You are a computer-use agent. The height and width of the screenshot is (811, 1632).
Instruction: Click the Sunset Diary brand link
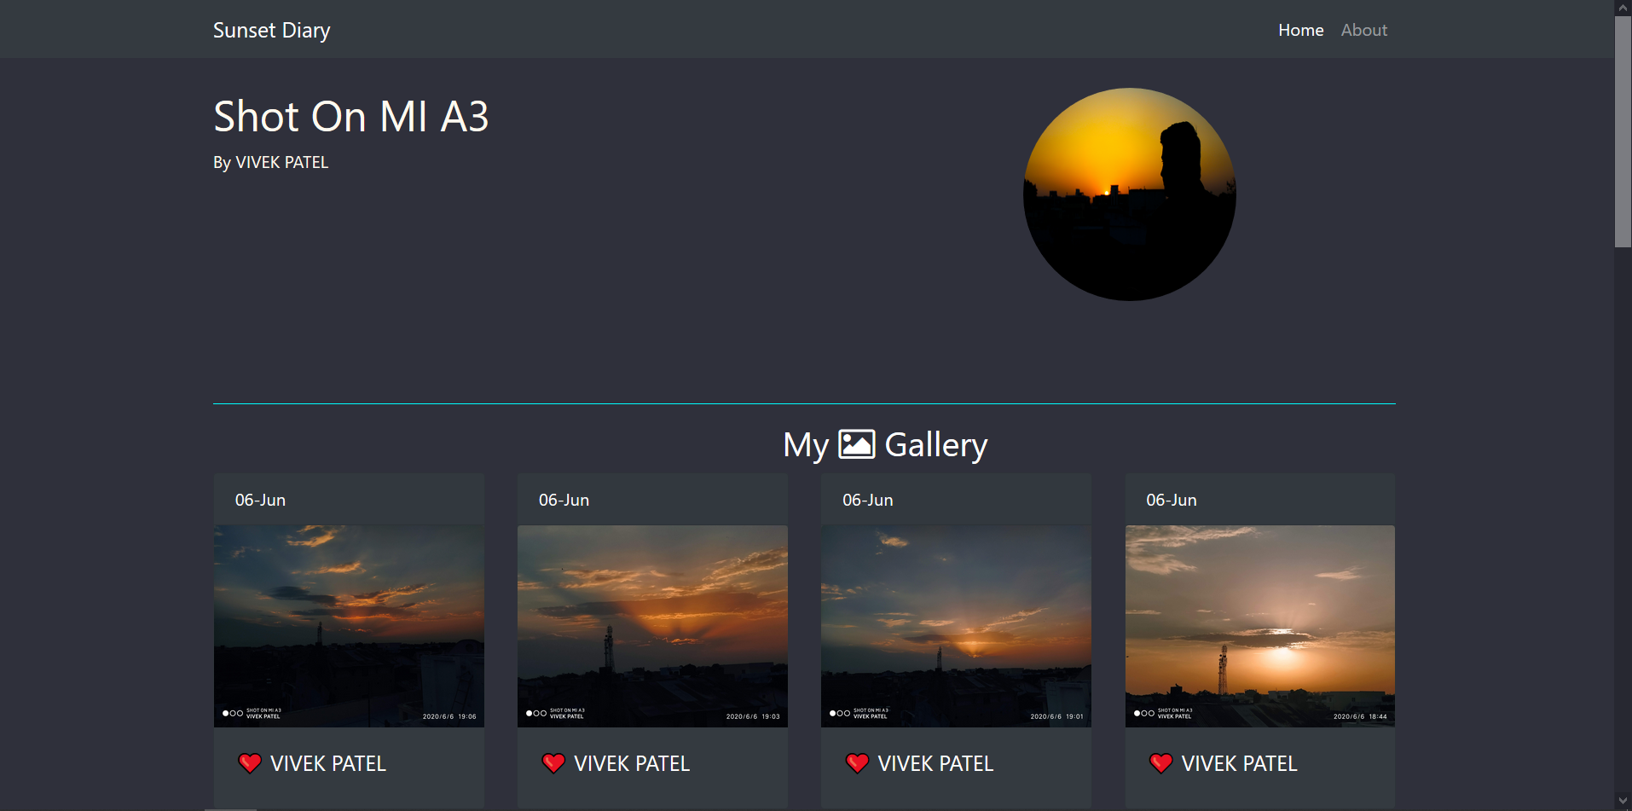pos(271,30)
